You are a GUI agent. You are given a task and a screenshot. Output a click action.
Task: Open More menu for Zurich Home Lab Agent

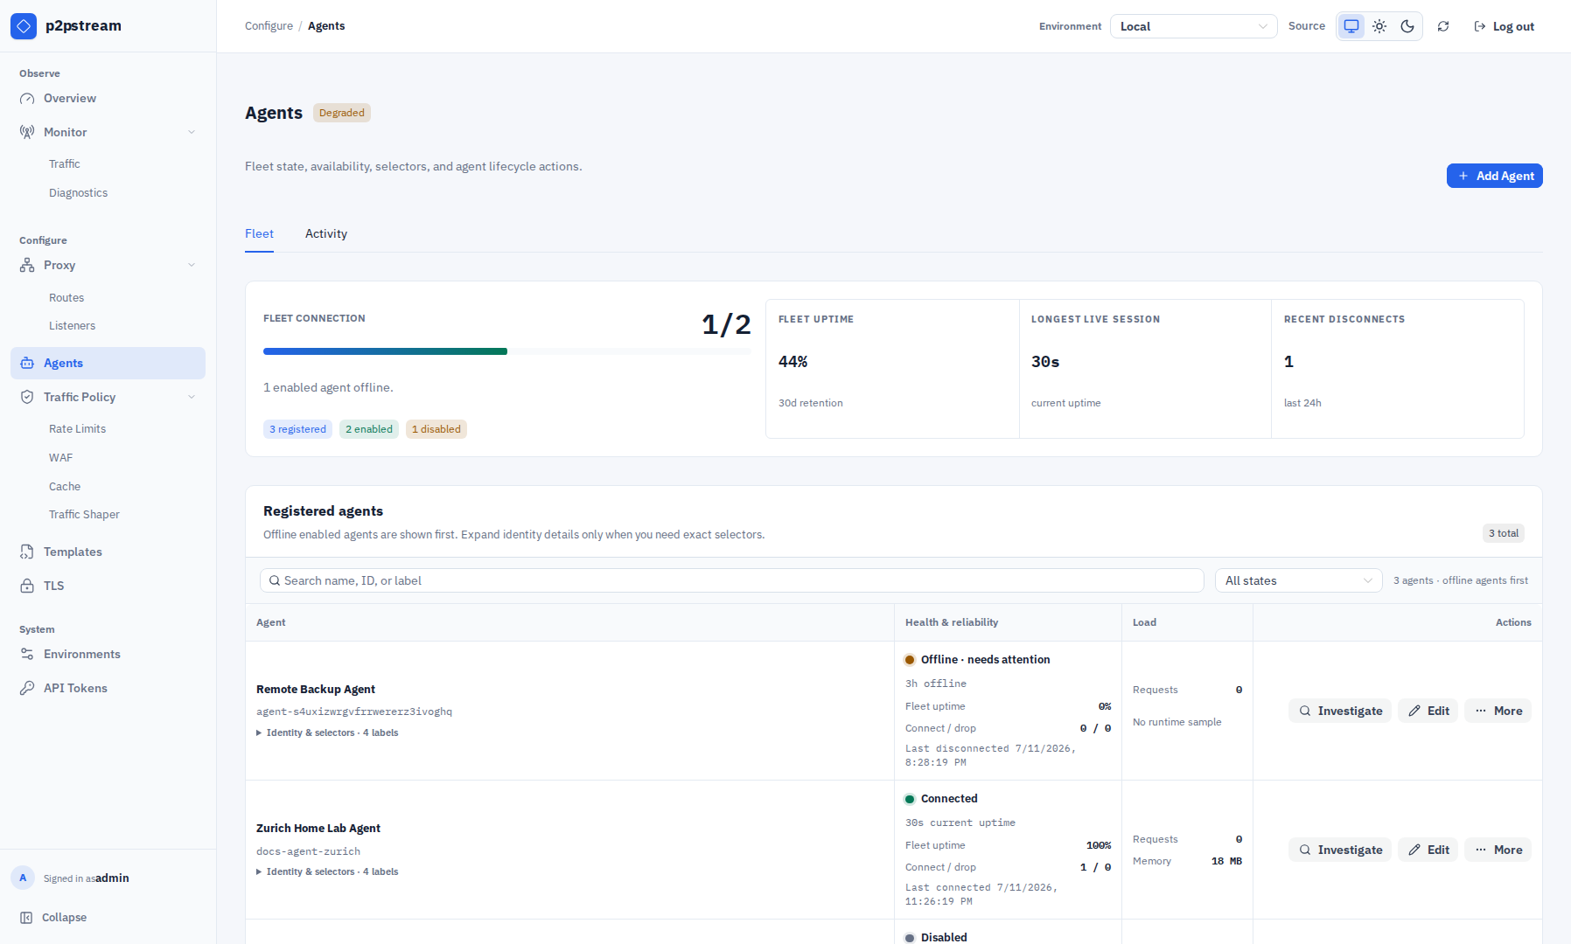(x=1498, y=850)
